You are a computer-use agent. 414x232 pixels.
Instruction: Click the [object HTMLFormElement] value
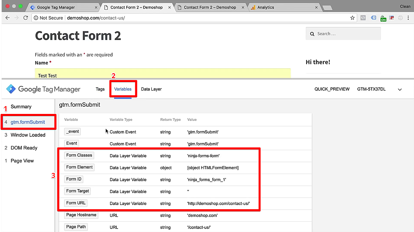pyautogui.click(x=213, y=168)
